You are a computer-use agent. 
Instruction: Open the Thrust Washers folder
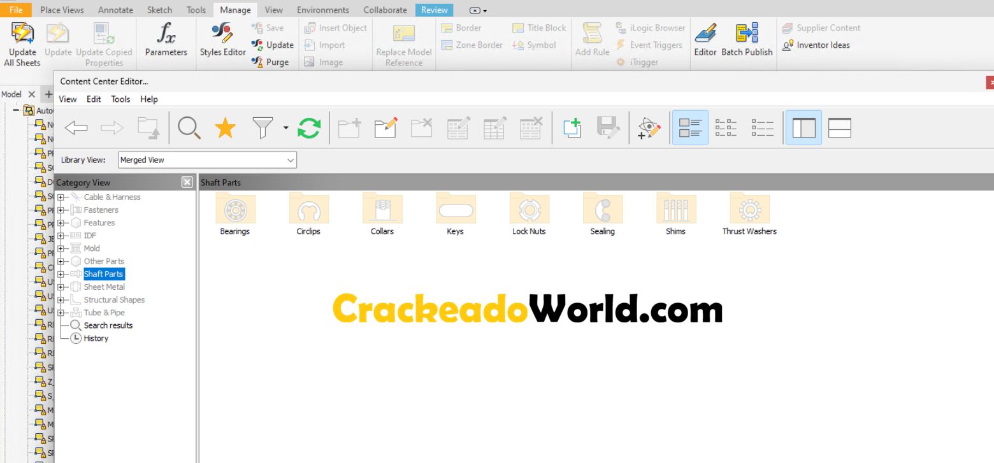[749, 214]
